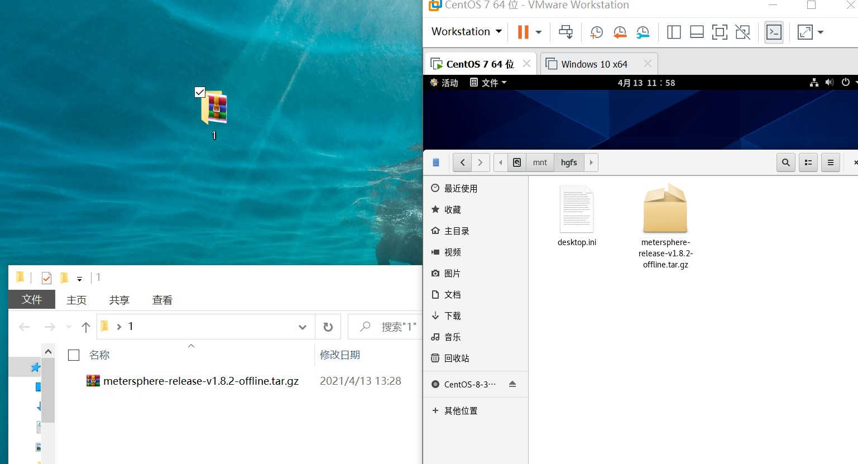
Task: Select the hgfs path segment
Action: click(x=569, y=162)
